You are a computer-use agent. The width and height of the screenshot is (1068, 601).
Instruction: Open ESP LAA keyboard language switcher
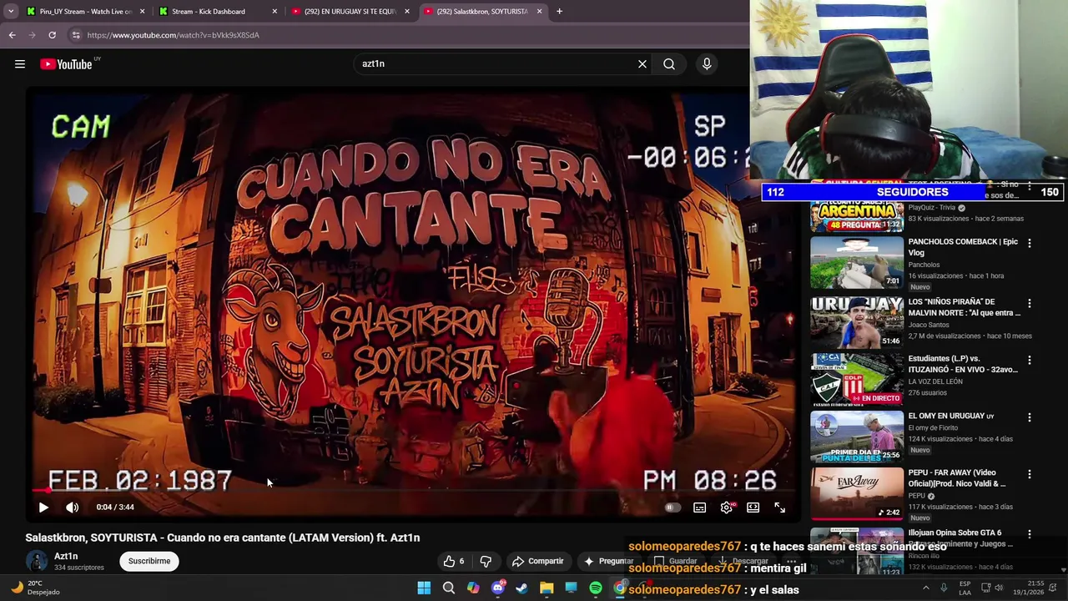(965, 588)
